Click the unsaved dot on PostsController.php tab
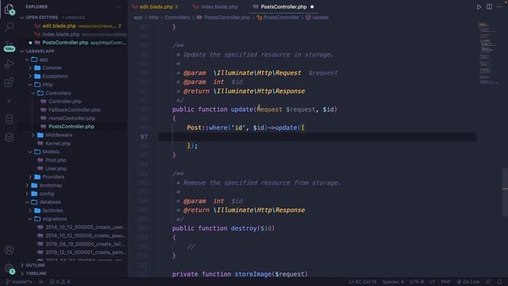The width and height of the screenshot is (508, 286). point(312,7)
